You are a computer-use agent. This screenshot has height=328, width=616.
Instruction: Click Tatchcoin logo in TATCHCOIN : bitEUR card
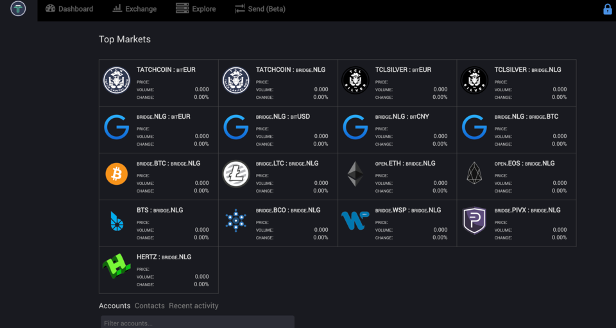[117, 80]
